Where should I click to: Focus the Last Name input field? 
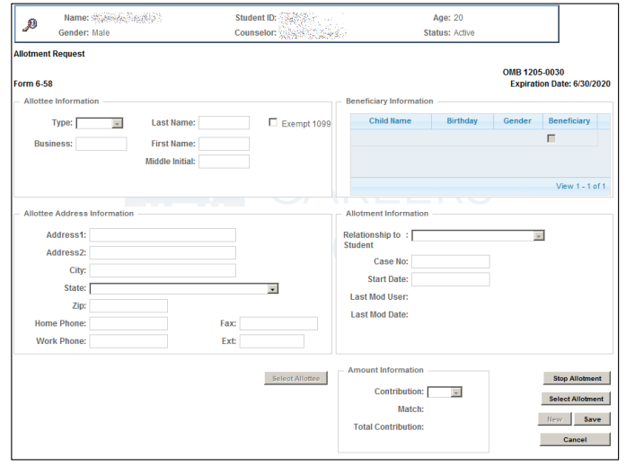click(224, 123)
